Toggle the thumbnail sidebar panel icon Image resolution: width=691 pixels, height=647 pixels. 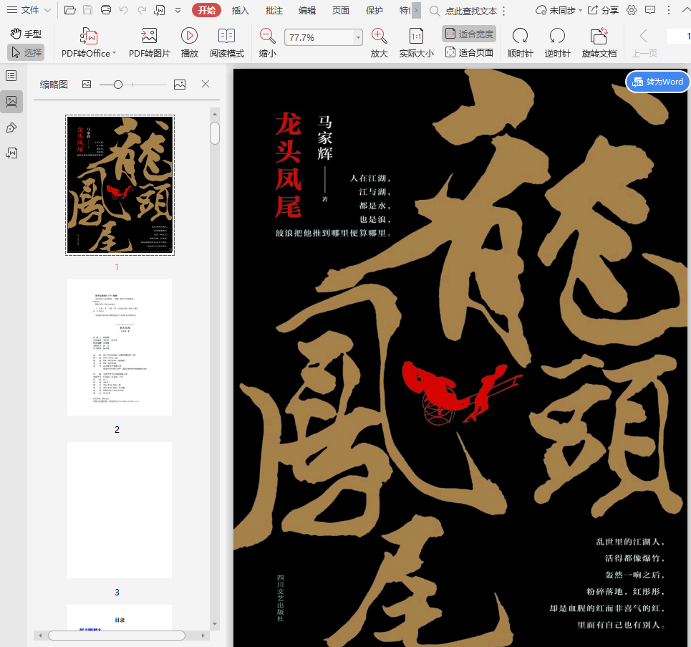pyautogui.click(x=11, y=102)
